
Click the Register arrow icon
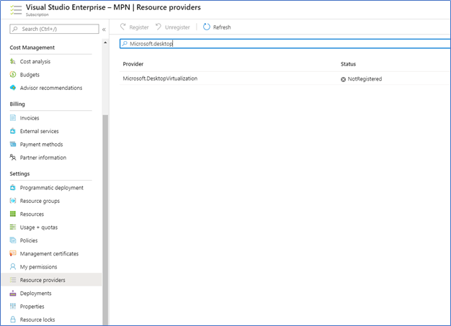123,27
